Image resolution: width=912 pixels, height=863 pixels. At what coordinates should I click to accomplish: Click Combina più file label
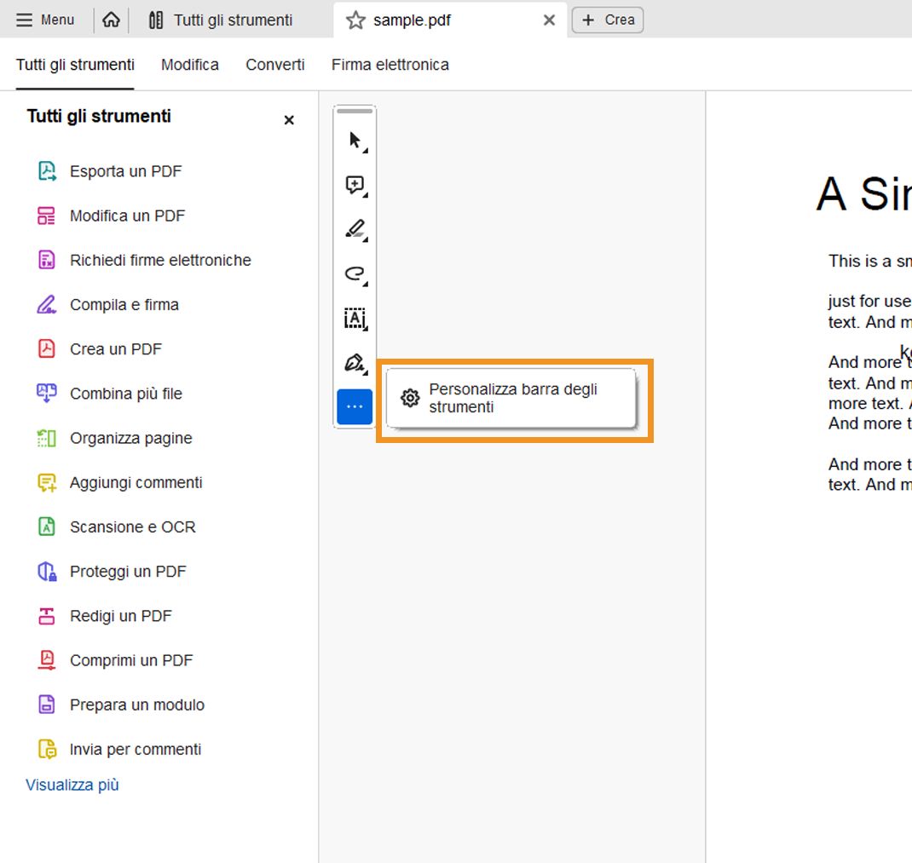pyautogui.click(x=126, y=394)
